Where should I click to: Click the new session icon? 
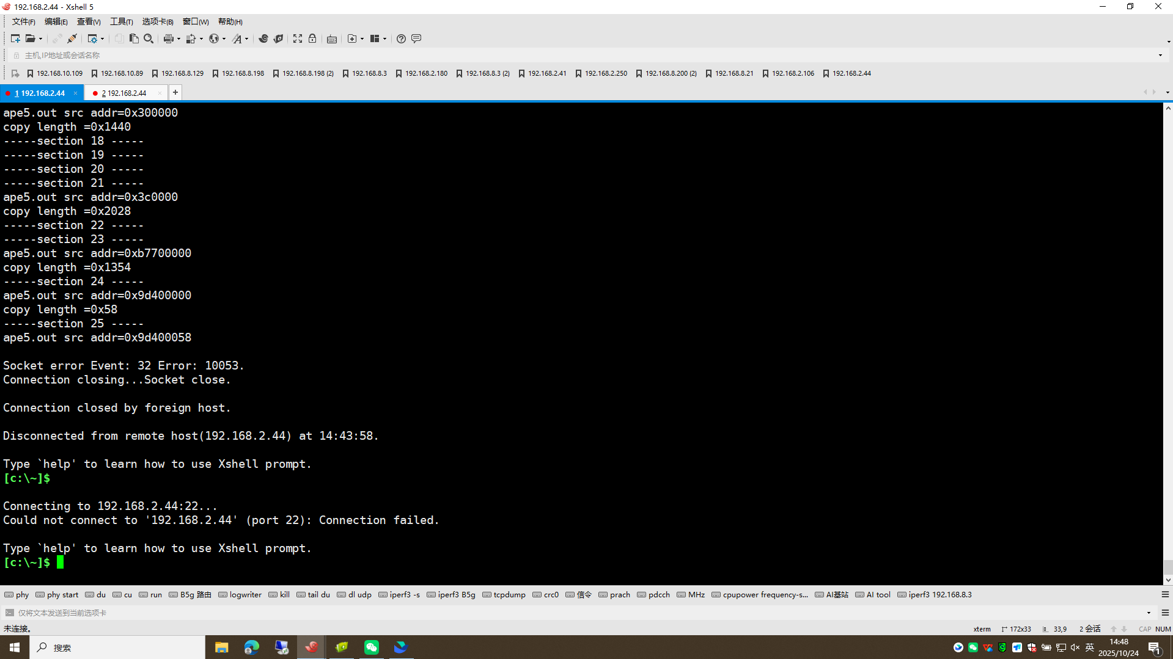pyautogui.click(x=15, y=38)
